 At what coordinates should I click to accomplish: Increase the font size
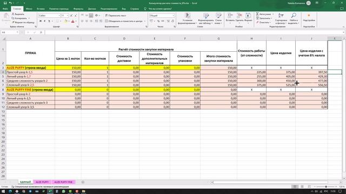(71, 16)
